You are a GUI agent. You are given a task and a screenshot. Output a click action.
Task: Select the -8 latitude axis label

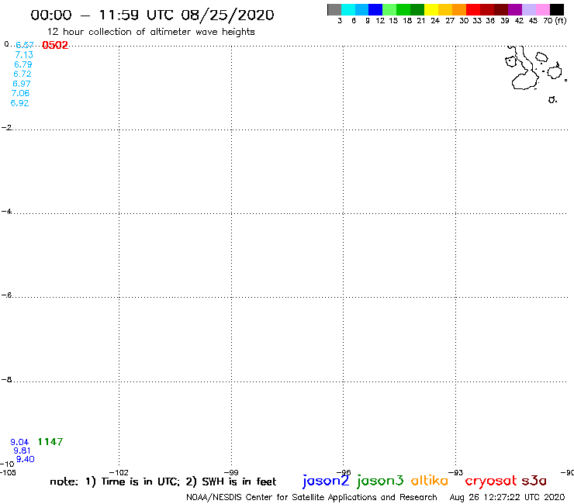pos(6,380)
